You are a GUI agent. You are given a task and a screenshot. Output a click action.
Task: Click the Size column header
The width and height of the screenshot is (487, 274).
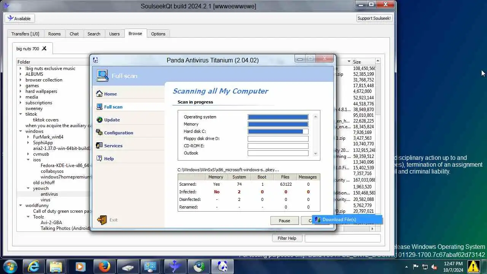tap(363, 62)
